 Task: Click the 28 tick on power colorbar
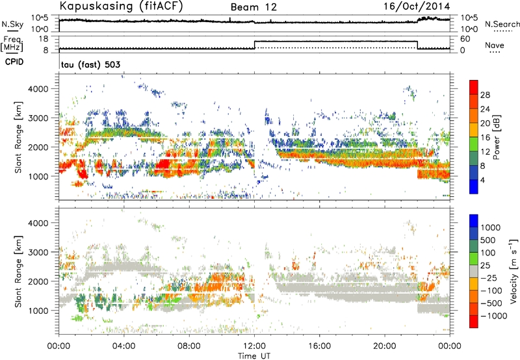click(x=485, y=95)
